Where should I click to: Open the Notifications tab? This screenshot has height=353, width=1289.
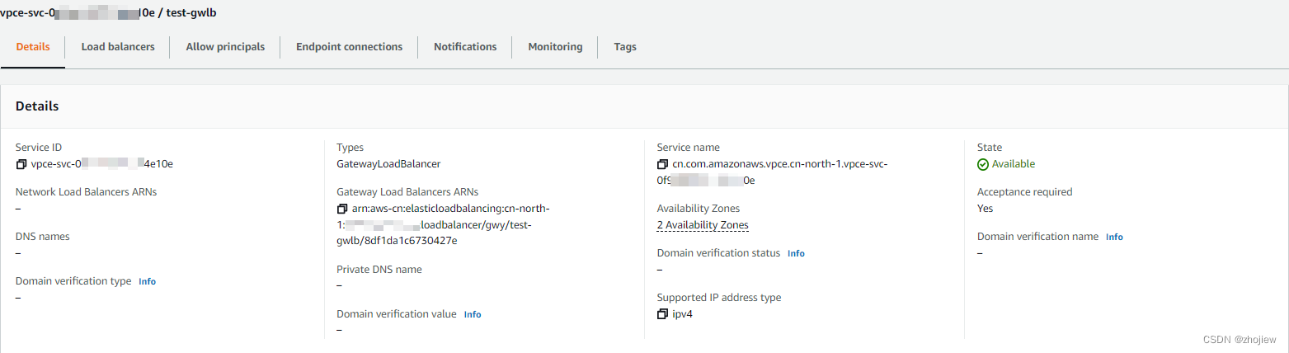coord(465,47)
